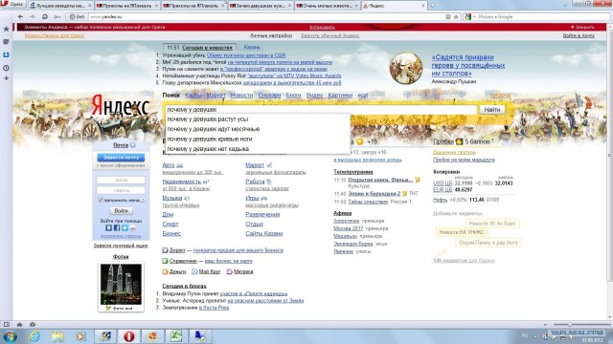Open Windows Explorer folder from taskbar

pyautogui.click(x=57, y=336)
